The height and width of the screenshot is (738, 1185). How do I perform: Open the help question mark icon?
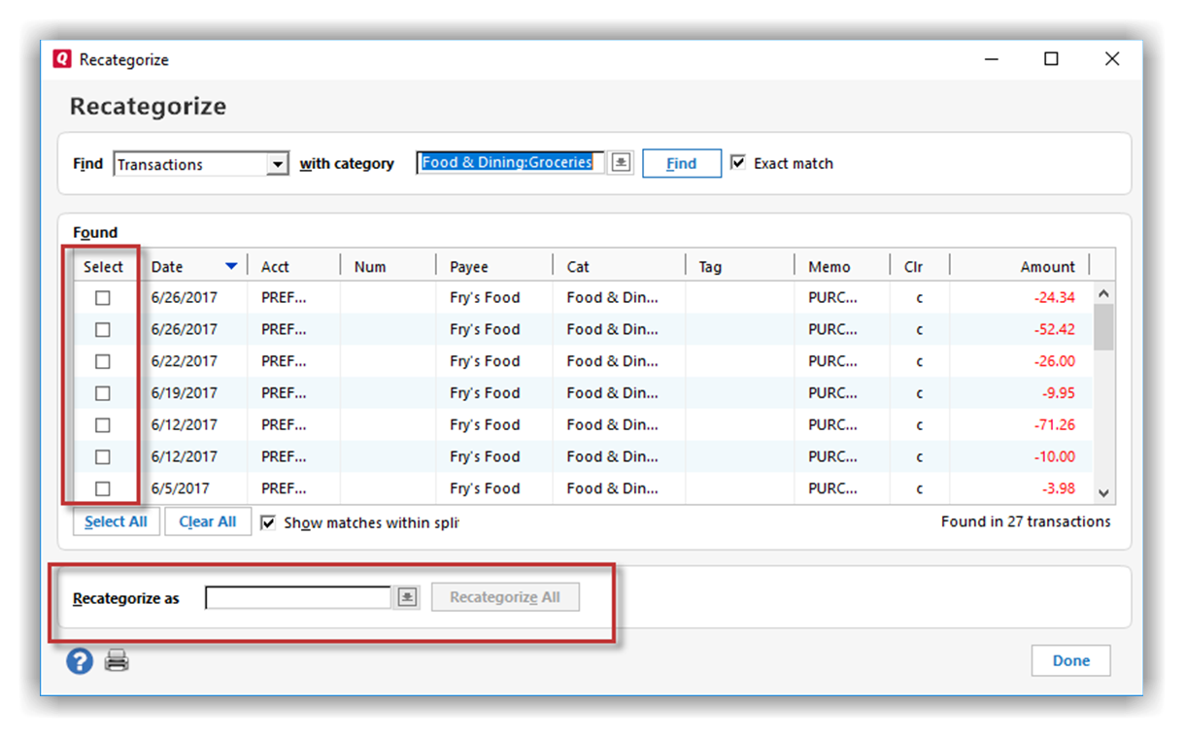[80, 661]
